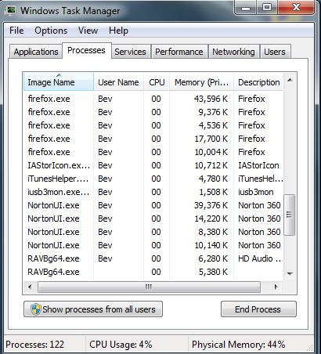Viewport: 321px width, 354px height.
Task: Sort list by CPU column header
Action: coord(157,82)
